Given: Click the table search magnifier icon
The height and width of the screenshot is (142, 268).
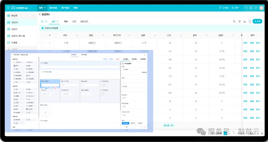Looking at the screenshot, I should (x=234, y=21).
